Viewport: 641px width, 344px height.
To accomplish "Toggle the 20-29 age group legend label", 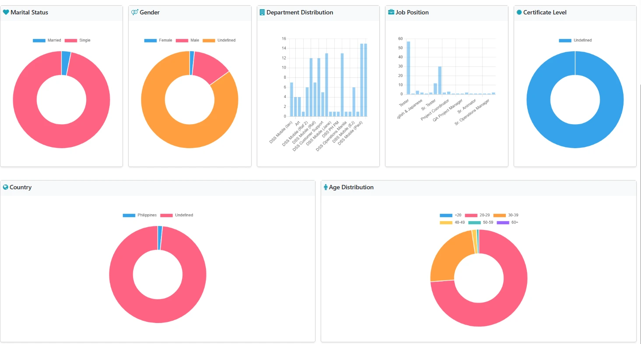I will pos(484,215).
